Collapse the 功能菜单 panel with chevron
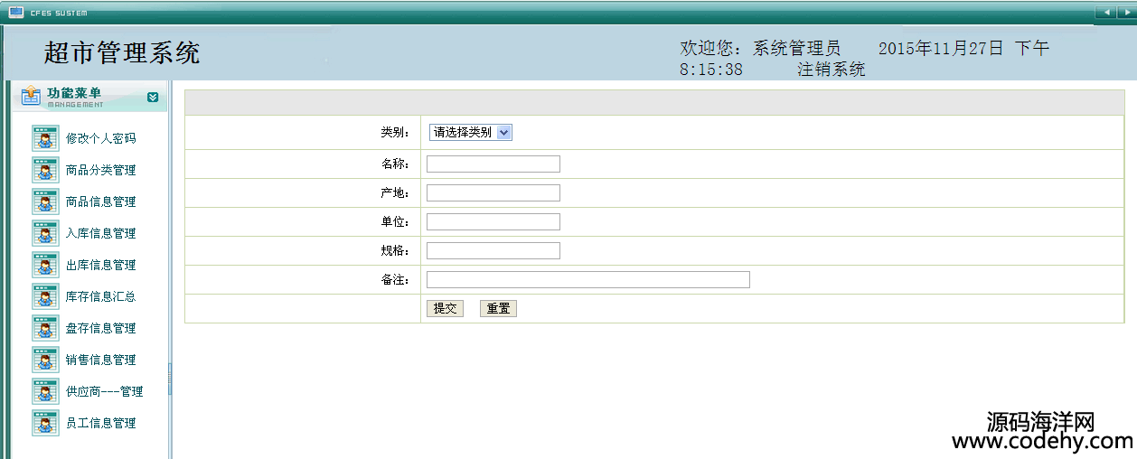 click(153, 97)
